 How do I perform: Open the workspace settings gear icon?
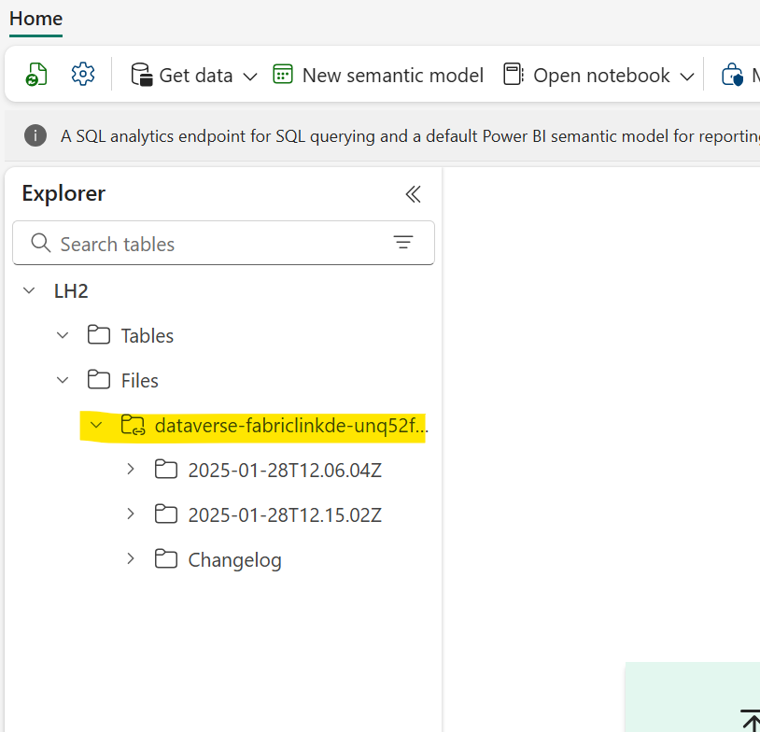click(x=82, y=74)
